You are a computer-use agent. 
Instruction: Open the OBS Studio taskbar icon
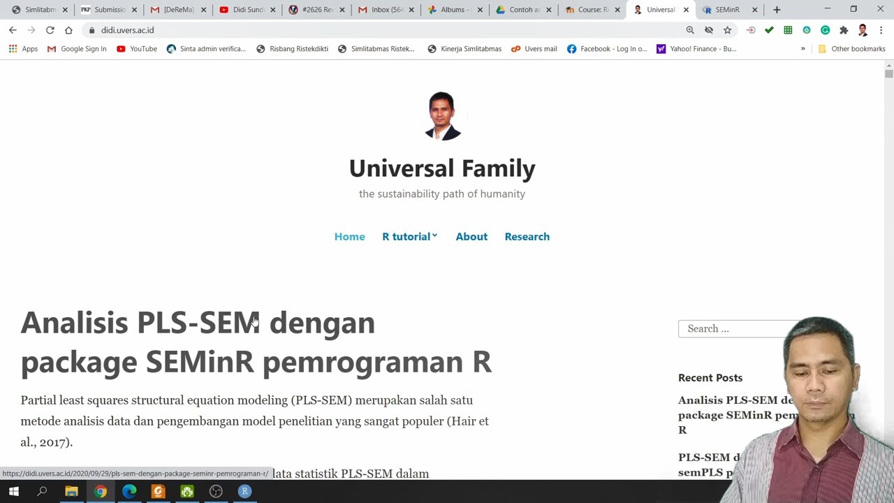(x=216, y=491)
